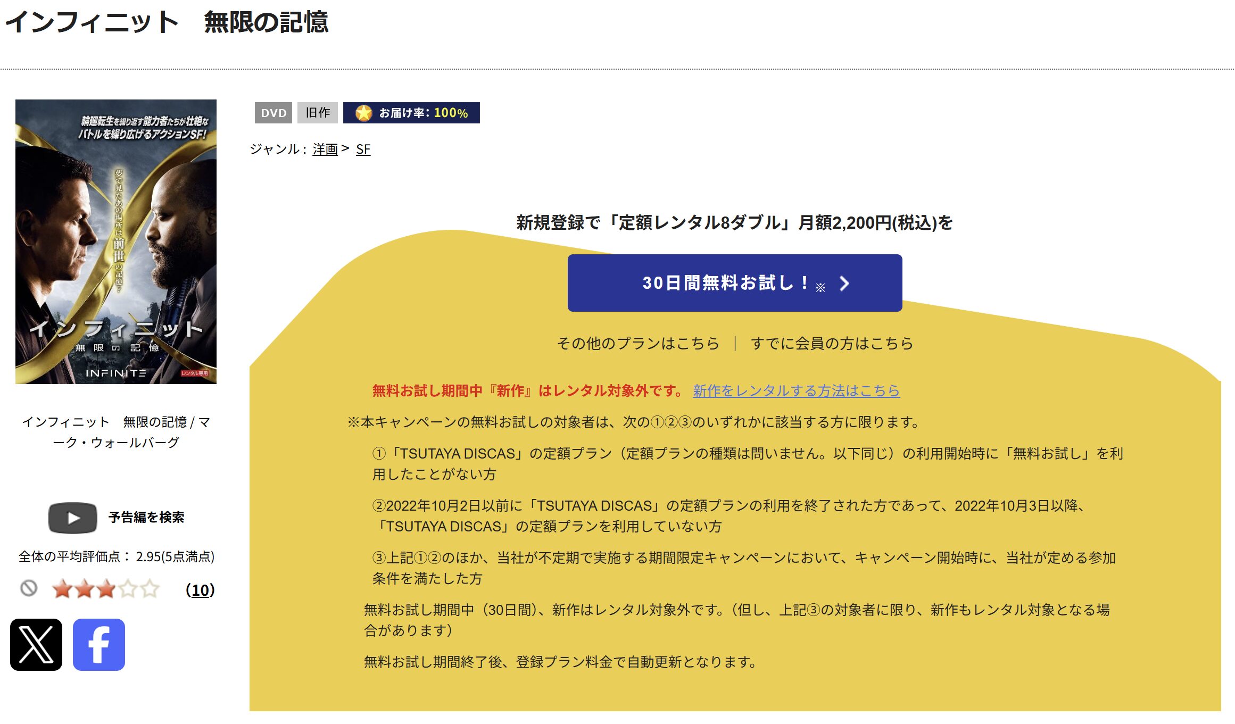Click the ジャンル label
The image size is (1235, 724).
click(x=278, y=149)
